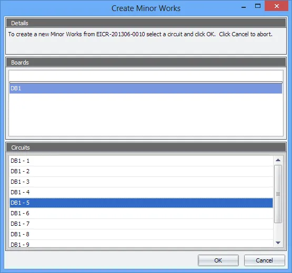Click the circuits list scrollbar thumb
This screenshot has height=273, width=292.
click(x=278, y=194)
